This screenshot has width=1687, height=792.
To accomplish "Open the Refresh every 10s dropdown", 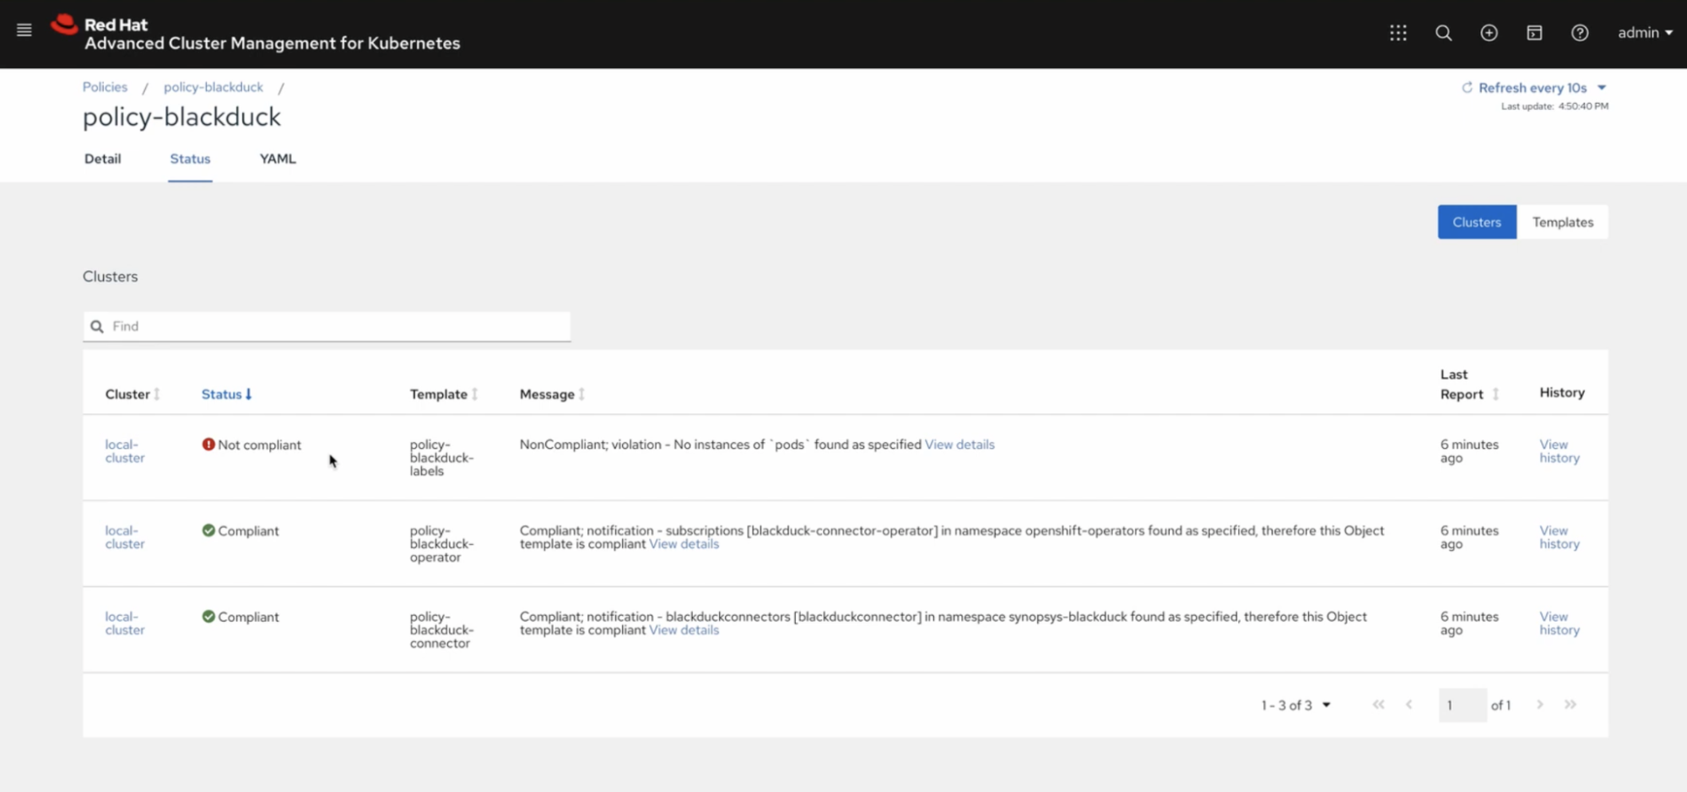I will 1533,88.
